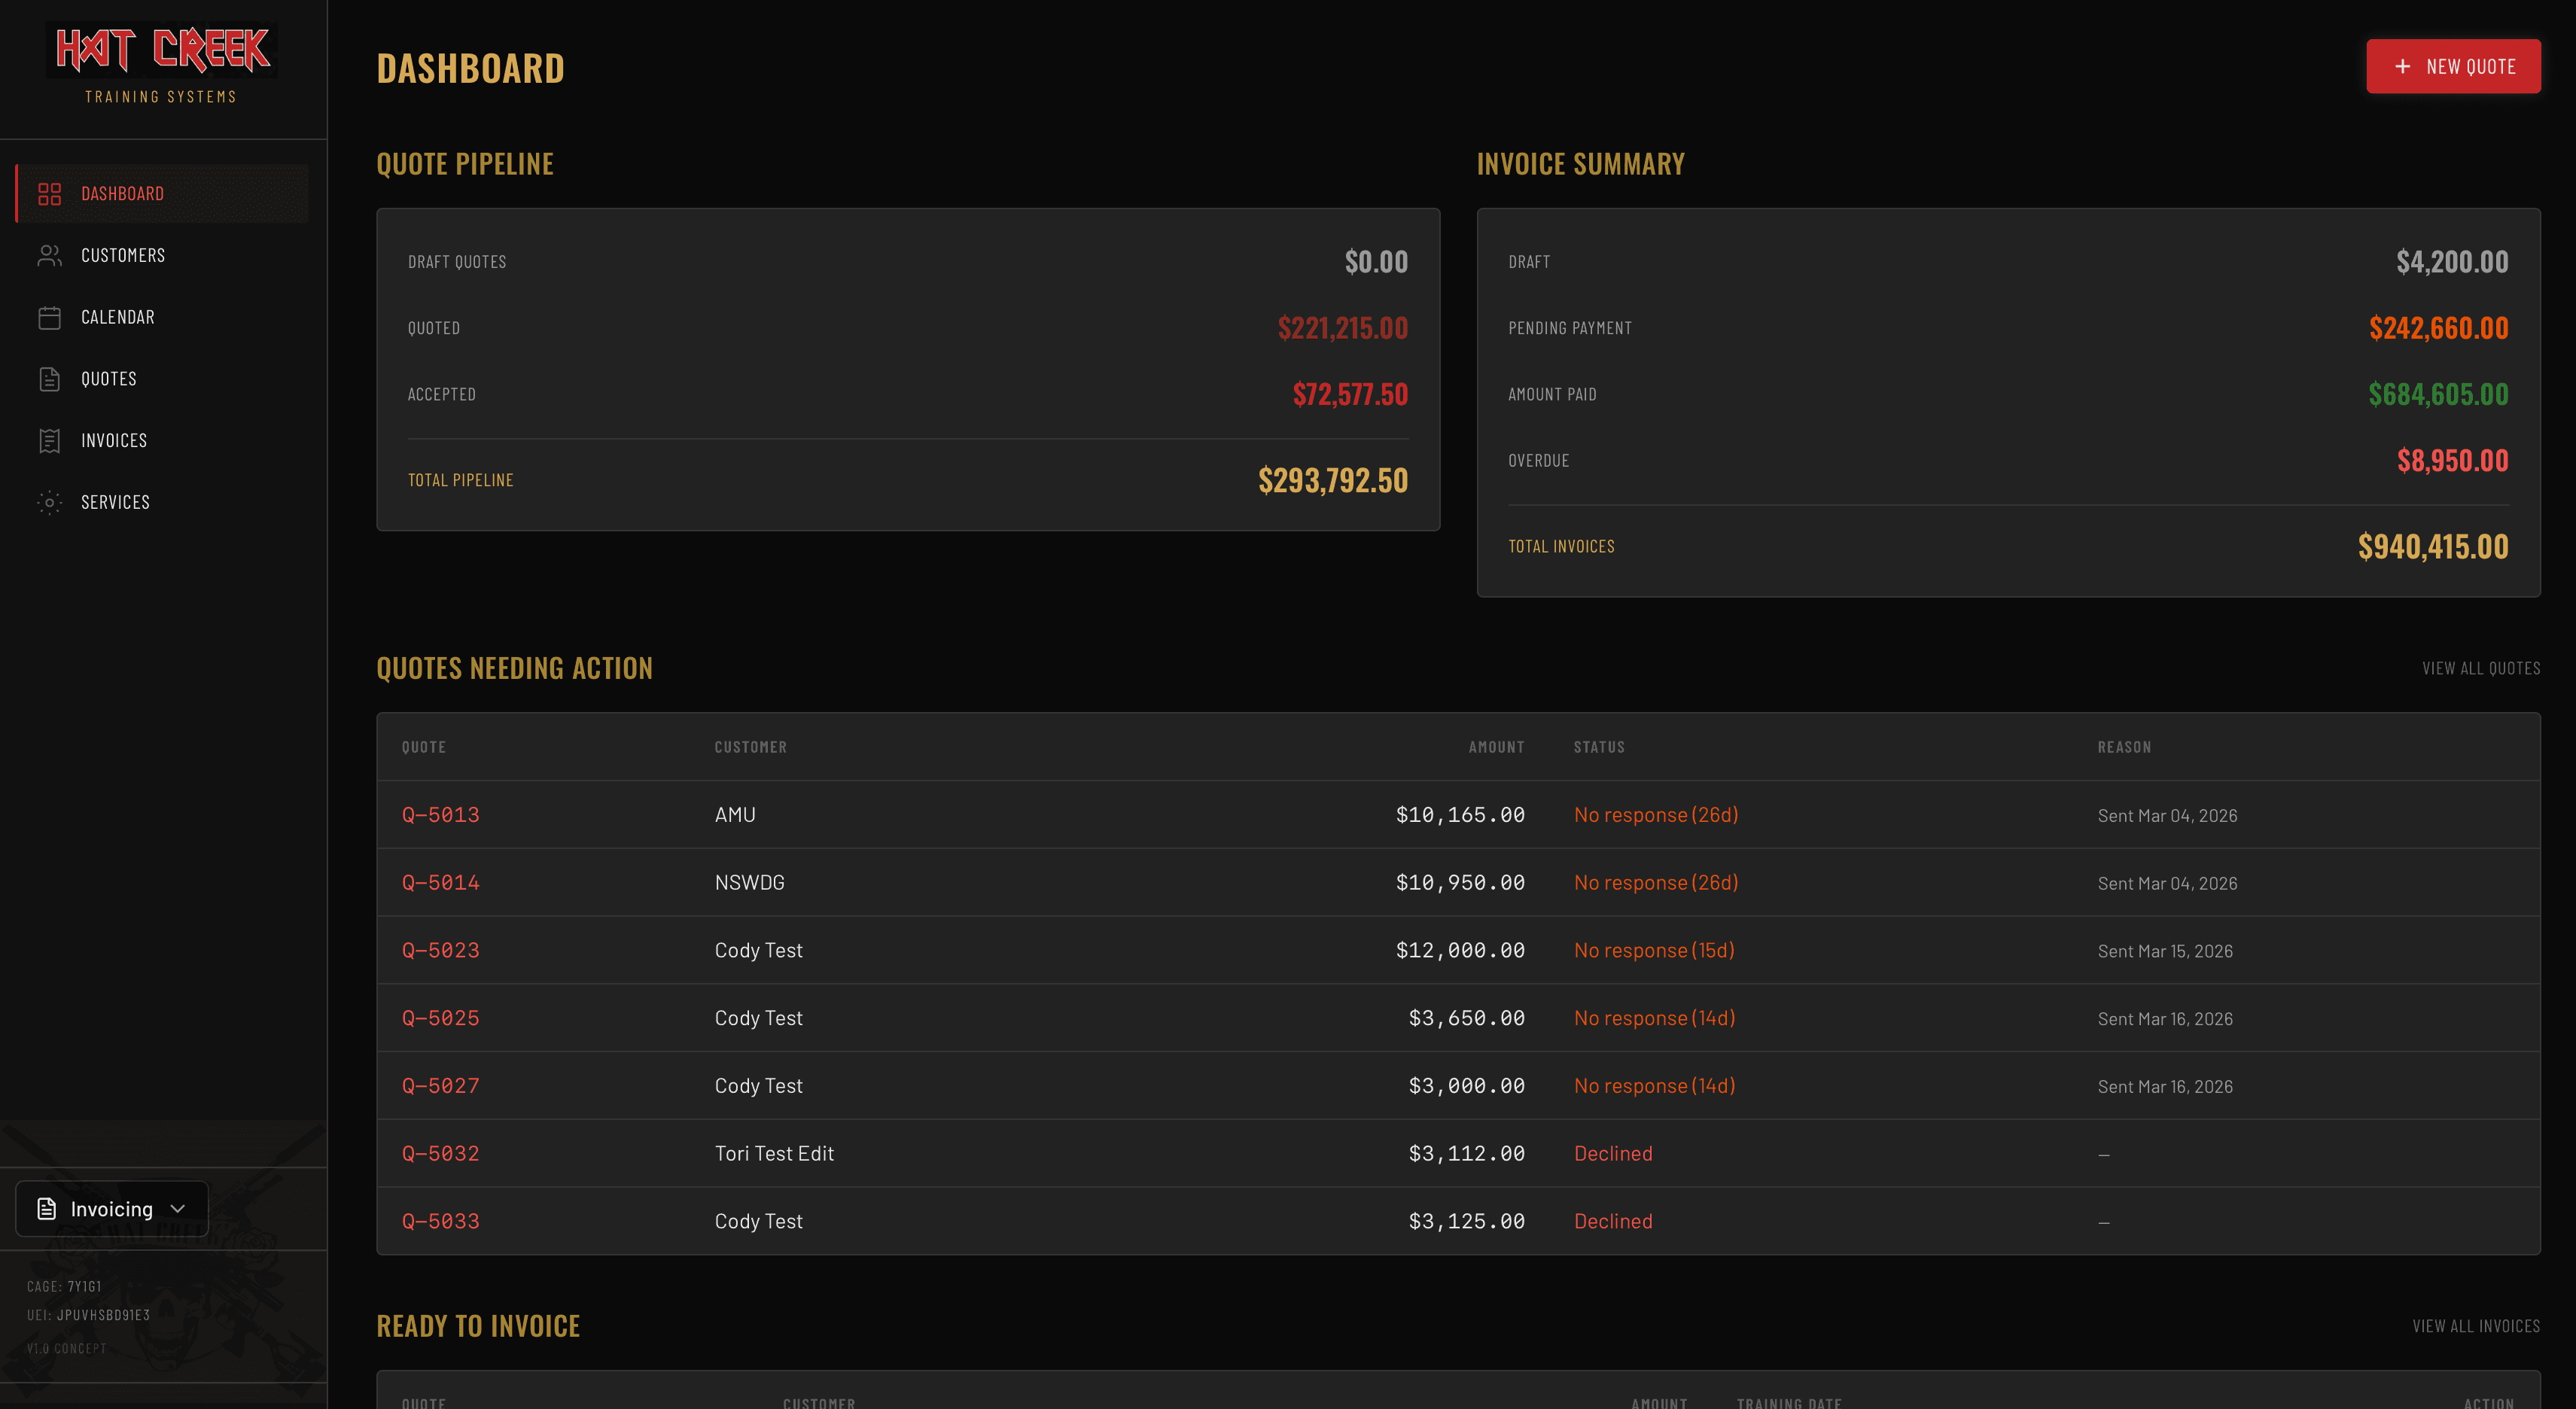Open quote Q-5032
Screen dimensions: 2576x1409
coord(441,1154)
